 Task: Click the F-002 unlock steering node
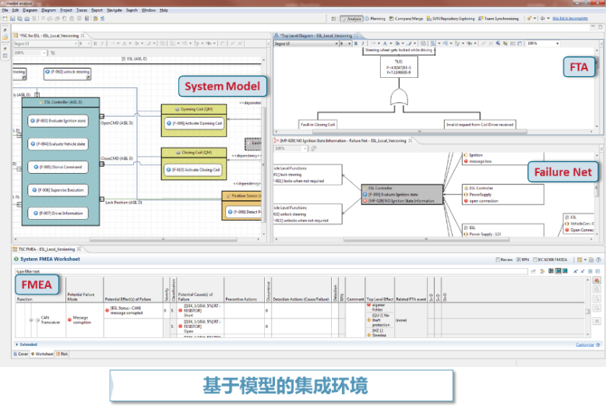(68, 72)
